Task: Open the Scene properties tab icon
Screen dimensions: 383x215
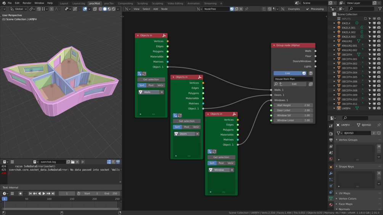Action: (x=331, y=153)
